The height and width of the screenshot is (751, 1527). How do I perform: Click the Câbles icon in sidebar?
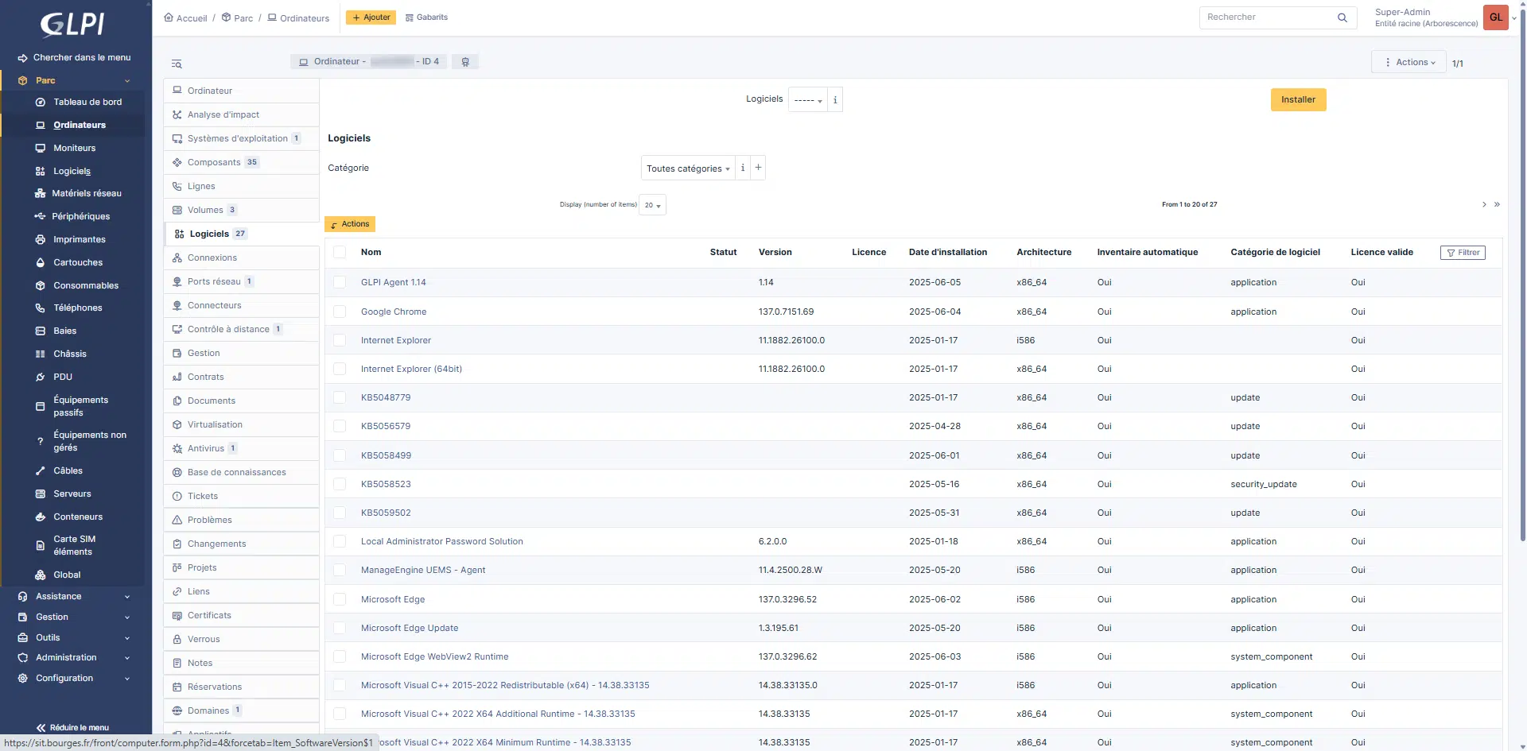[40, 470]
